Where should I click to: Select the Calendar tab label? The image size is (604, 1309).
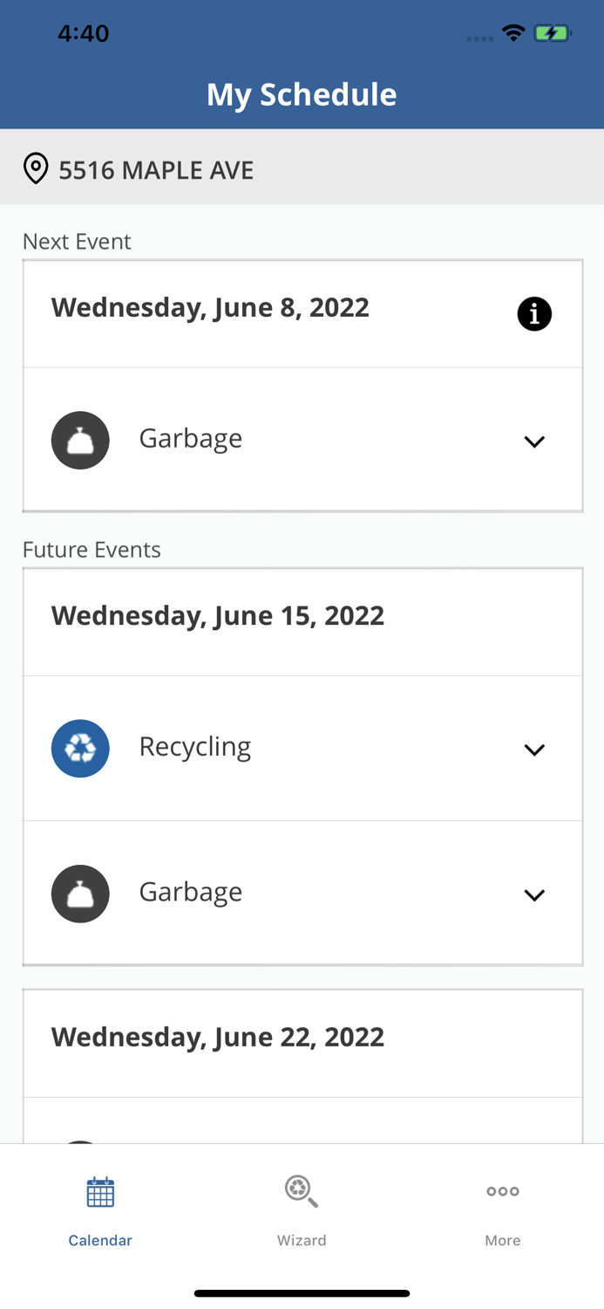100,1240
